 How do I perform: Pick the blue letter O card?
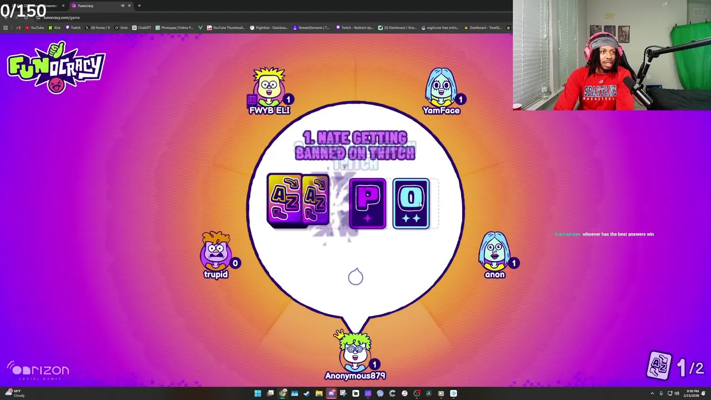[411, 203]
